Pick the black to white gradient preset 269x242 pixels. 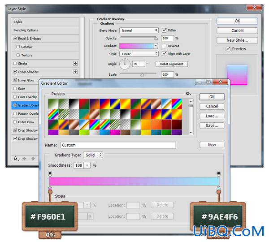[74, 104]
